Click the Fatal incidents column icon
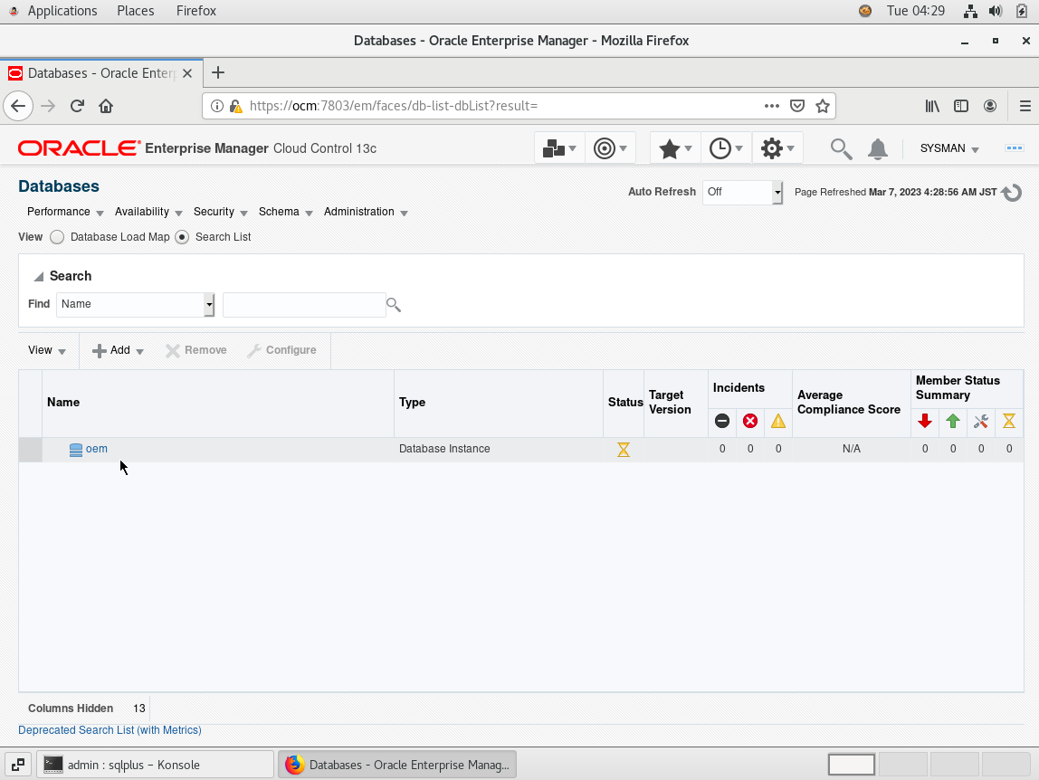Image resolution: width=1039 pixels, height=780 pixels. tap(722, 421)
